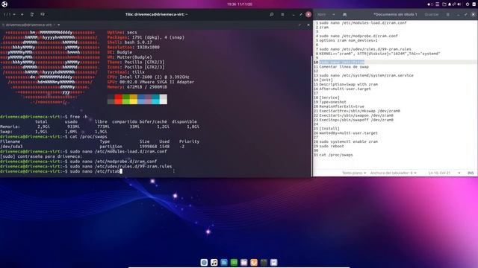Image resolution: width=478 pixels, height=268 pixels.
Task: Launch the lavender folder dock icon
Action: [244, 262]
